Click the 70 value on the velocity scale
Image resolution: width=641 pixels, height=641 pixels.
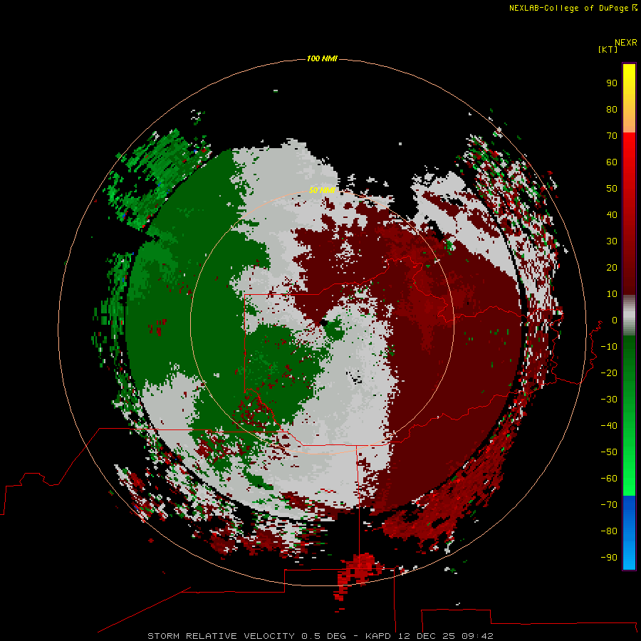612,136
